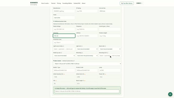Click the Finish input field
The image size is (174, 98).
64,18
